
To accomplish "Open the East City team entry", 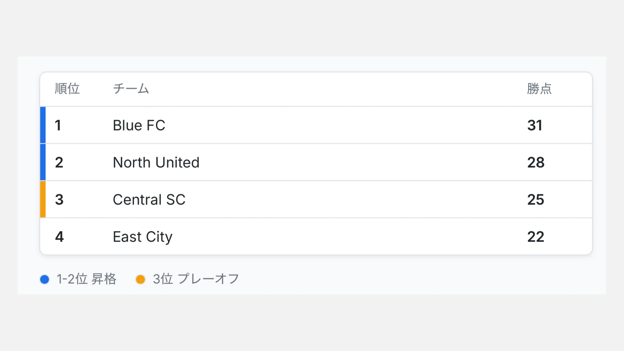I will tap(142, 237).
